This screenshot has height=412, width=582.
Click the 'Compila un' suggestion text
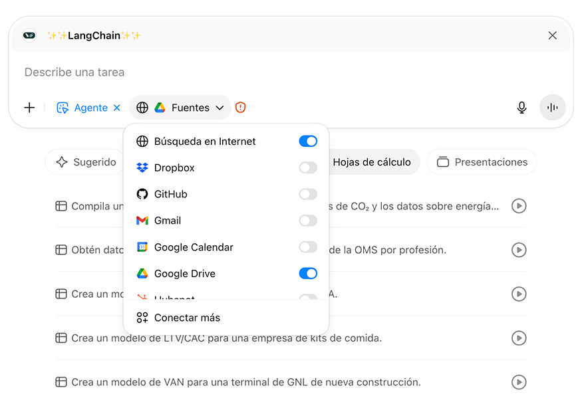coord(97,206)
